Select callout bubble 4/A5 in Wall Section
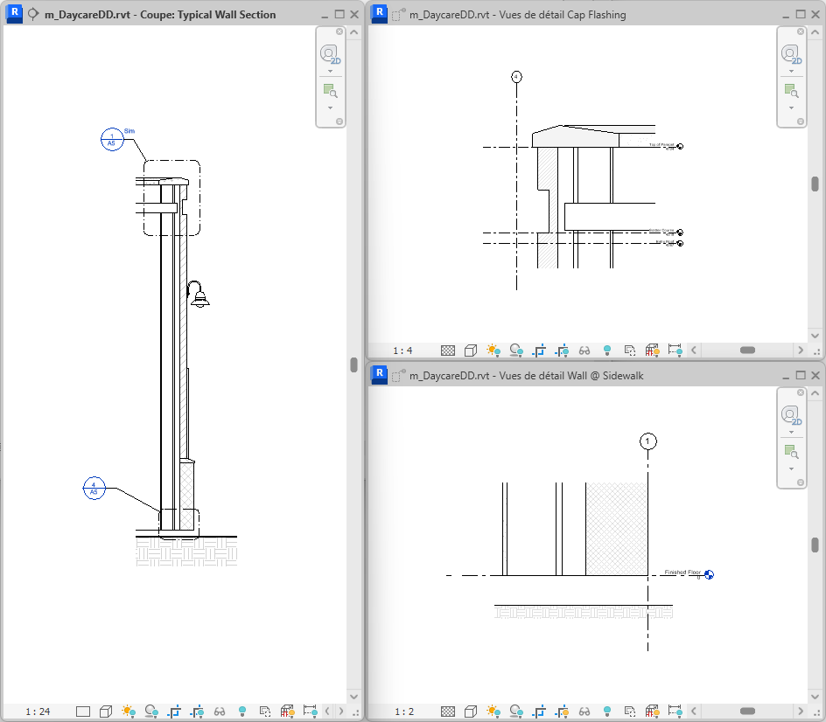 pos(94,489)
